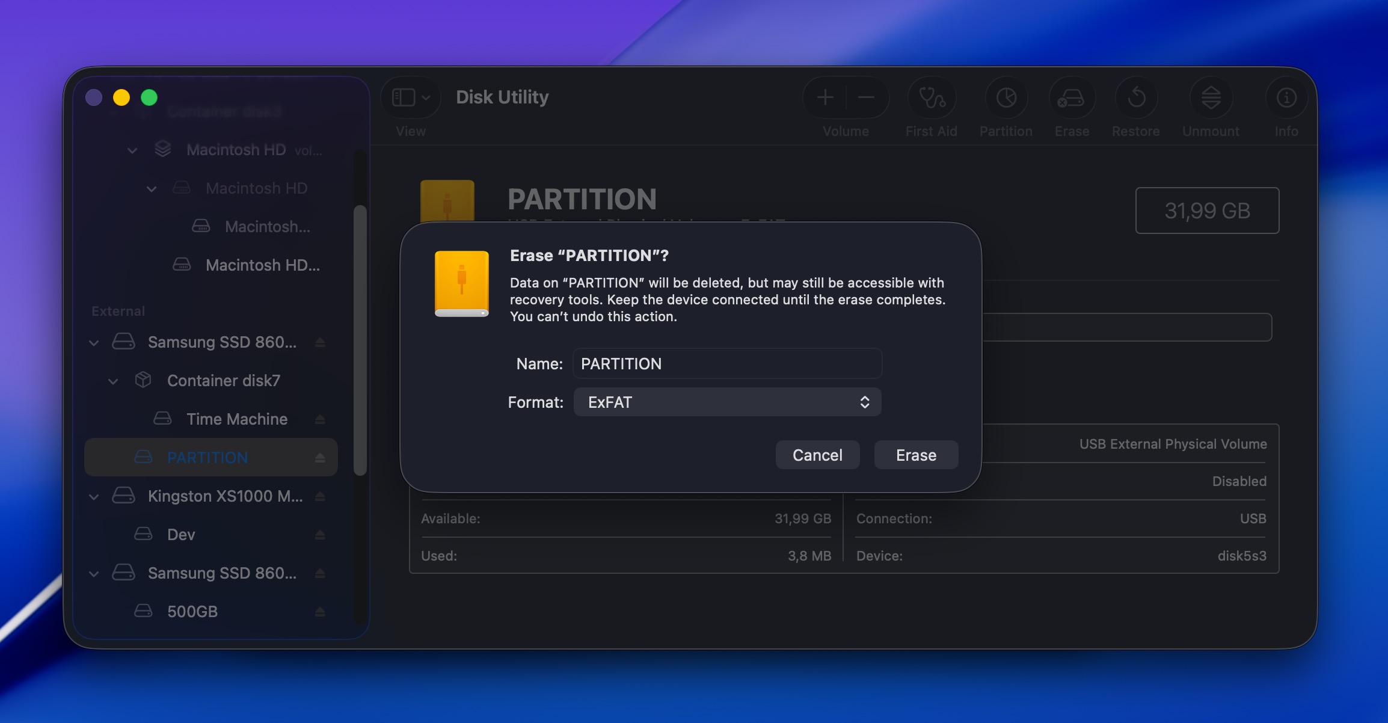
Task: Add a volume with the plus icon
Action: click(x=825, y=97)
